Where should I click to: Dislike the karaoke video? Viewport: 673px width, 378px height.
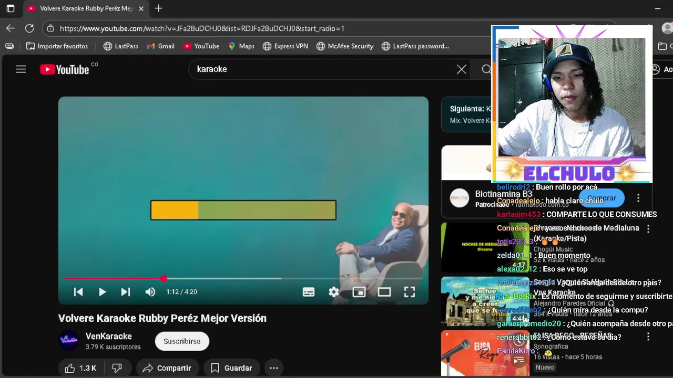[x=117, y=368]
